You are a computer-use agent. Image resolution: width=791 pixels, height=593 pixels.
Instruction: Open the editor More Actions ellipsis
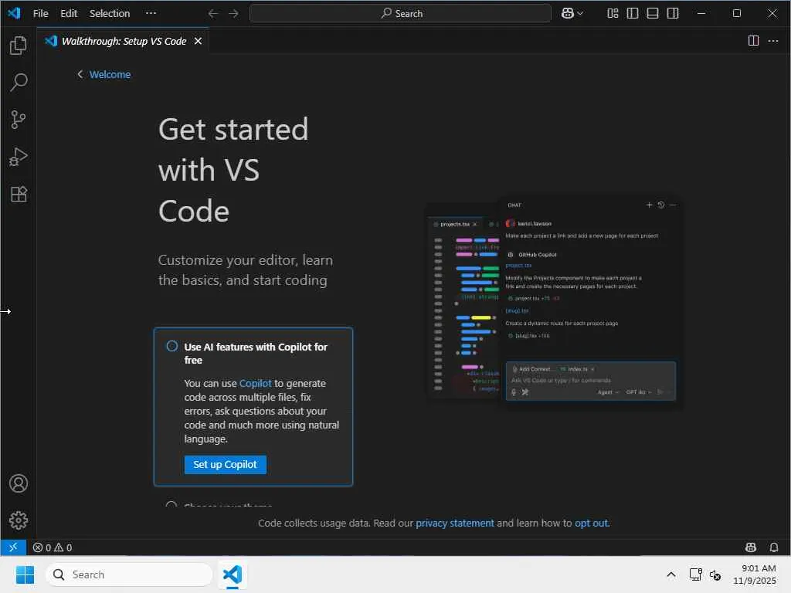[x=773, y=41]
